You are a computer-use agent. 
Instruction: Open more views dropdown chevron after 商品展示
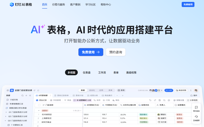coord(117,96)
